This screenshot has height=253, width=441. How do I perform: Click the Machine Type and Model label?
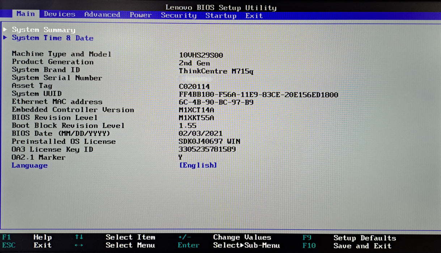coord(62,54)
